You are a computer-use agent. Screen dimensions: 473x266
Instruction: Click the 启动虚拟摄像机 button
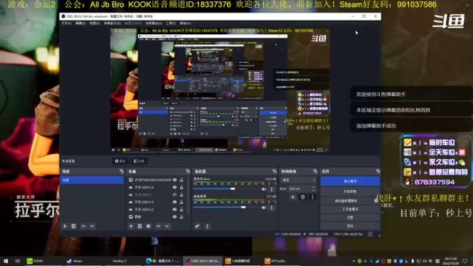(346, 200)
